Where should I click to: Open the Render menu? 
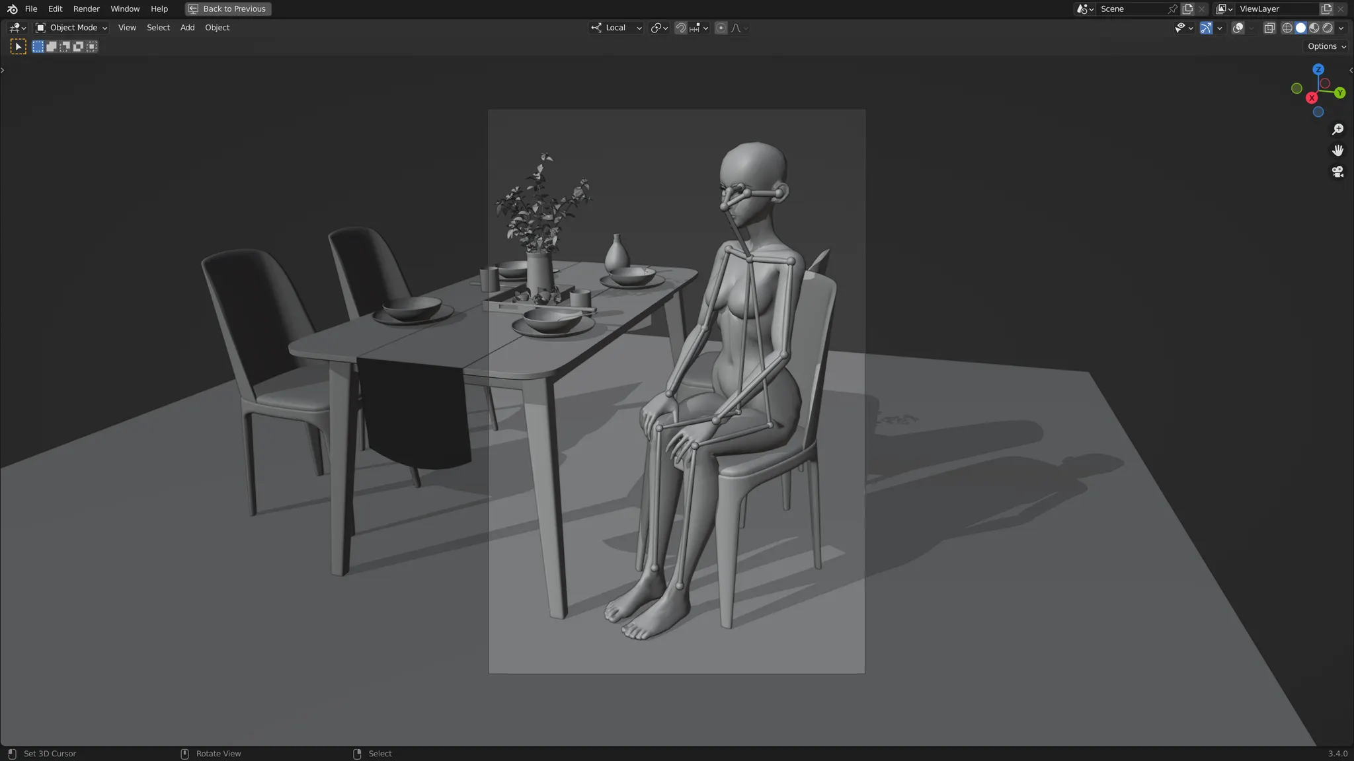click(86, 9)
